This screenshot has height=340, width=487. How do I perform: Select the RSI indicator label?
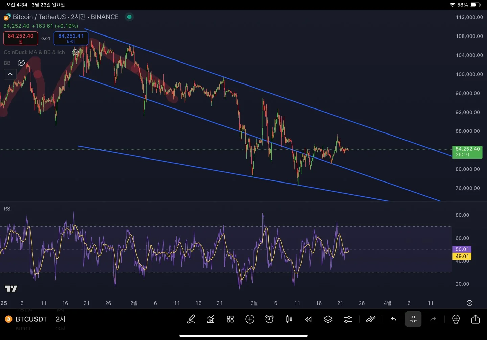pyautogui.click(x=8, y=209)
